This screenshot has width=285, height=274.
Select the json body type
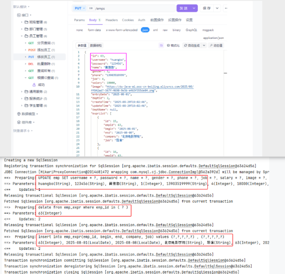145,30
